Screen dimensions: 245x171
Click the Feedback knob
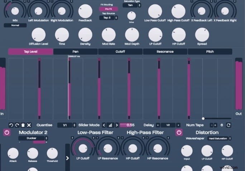[85, 11]
